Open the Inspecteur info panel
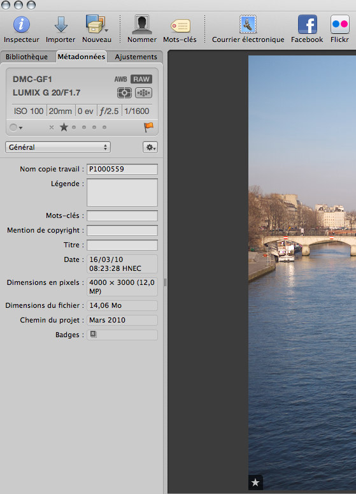Screen dimensions: 356x494 [x=22, y=25]
